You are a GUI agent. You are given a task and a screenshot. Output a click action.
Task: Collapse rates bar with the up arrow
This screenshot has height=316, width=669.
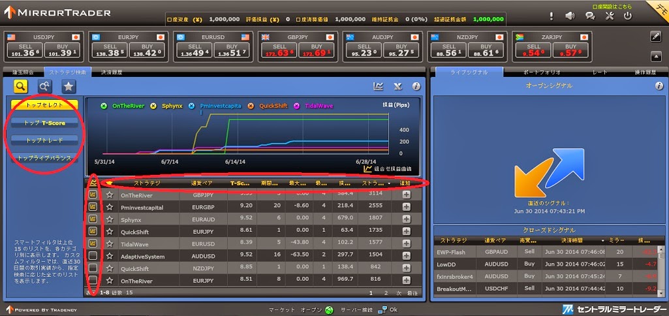[655, 56]
